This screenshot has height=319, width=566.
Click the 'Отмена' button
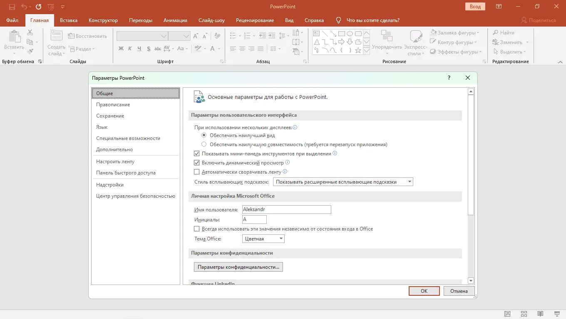point(459,291)
